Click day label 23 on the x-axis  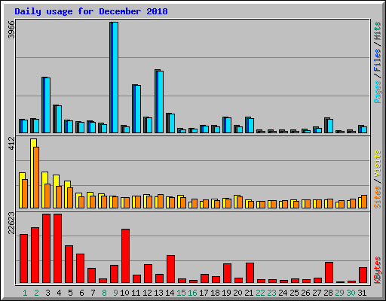click(271, 293)
